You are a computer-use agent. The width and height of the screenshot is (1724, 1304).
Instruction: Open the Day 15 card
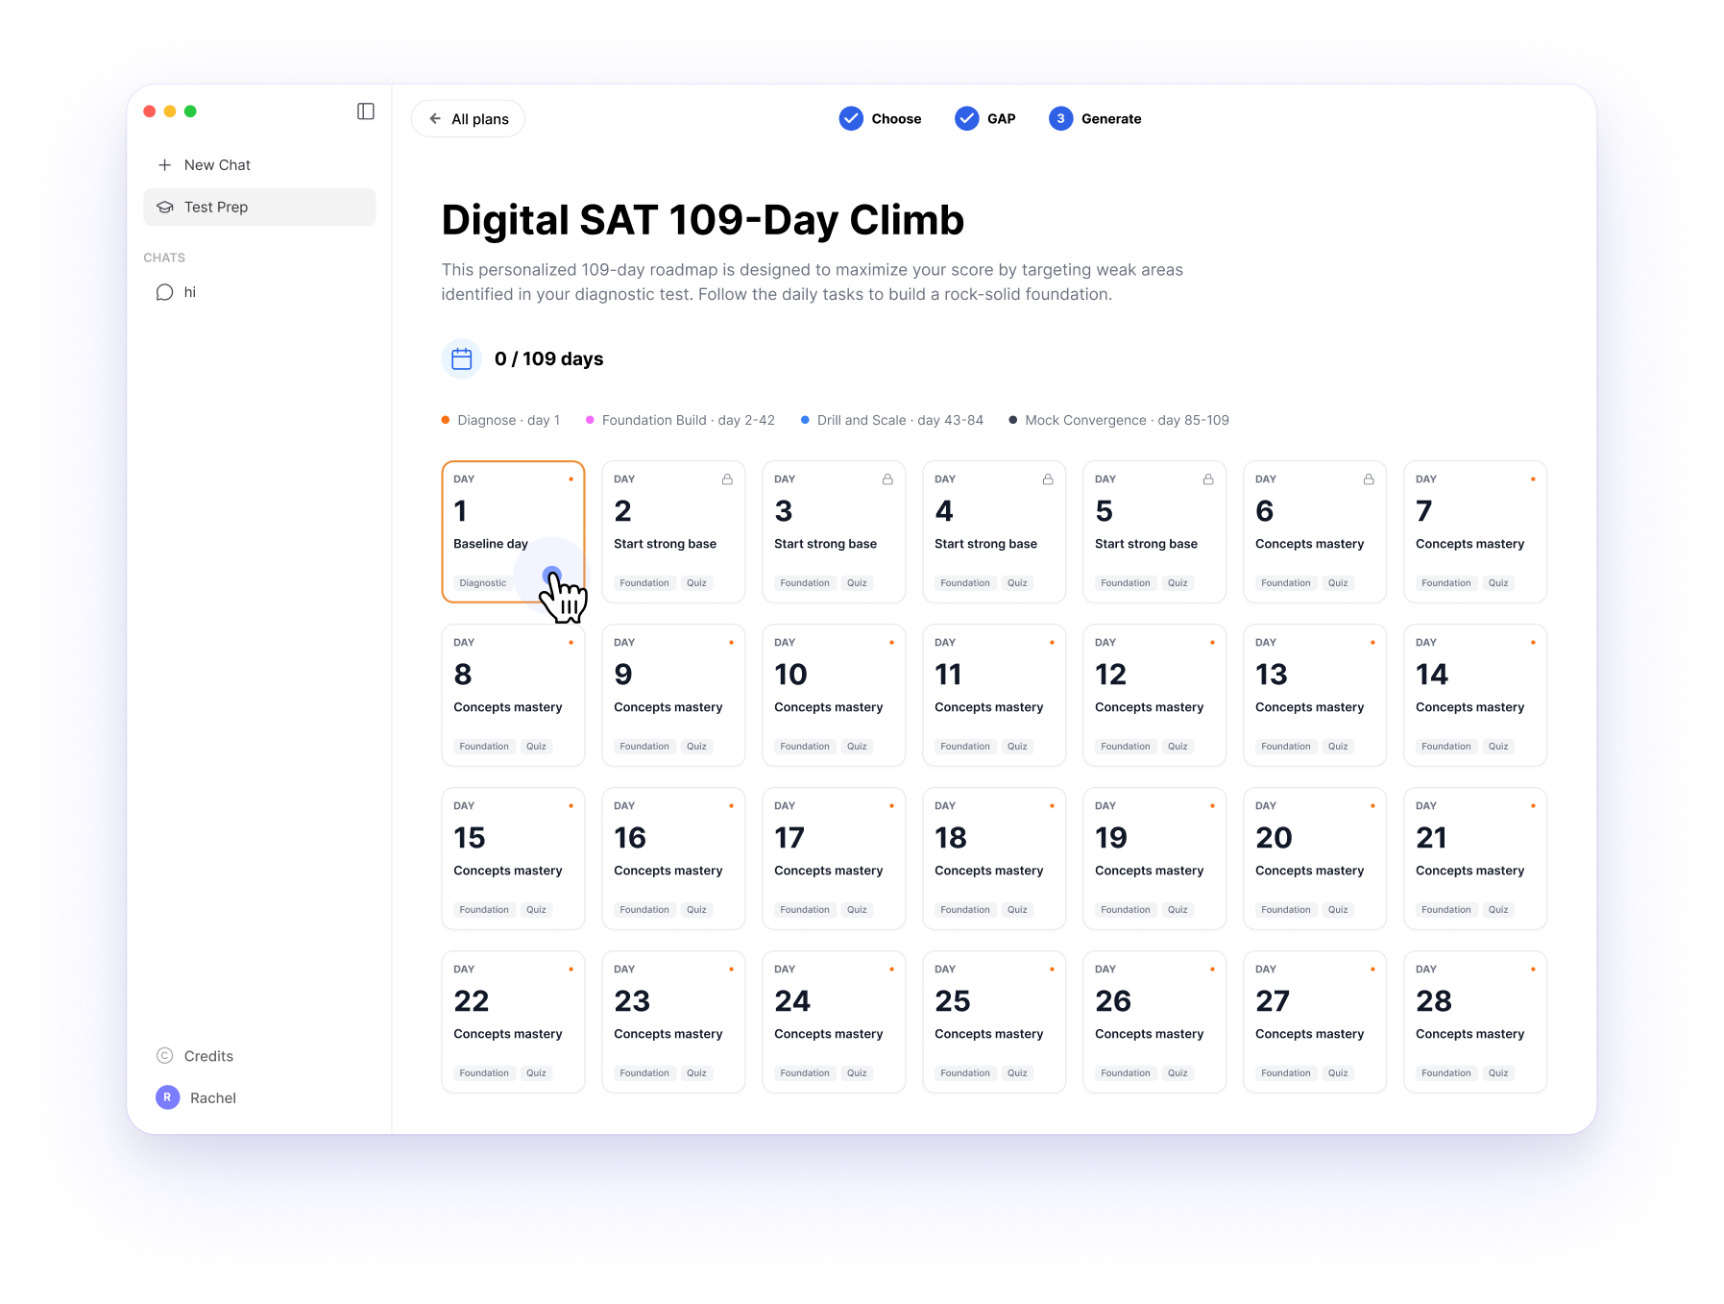tap(513, 859)
